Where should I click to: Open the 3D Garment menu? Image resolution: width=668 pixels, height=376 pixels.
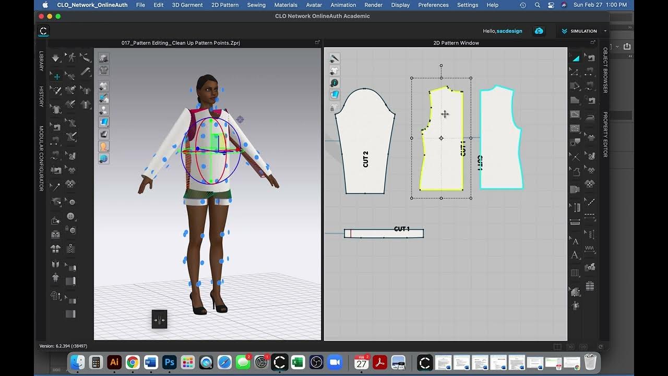(x=187, y=5)
